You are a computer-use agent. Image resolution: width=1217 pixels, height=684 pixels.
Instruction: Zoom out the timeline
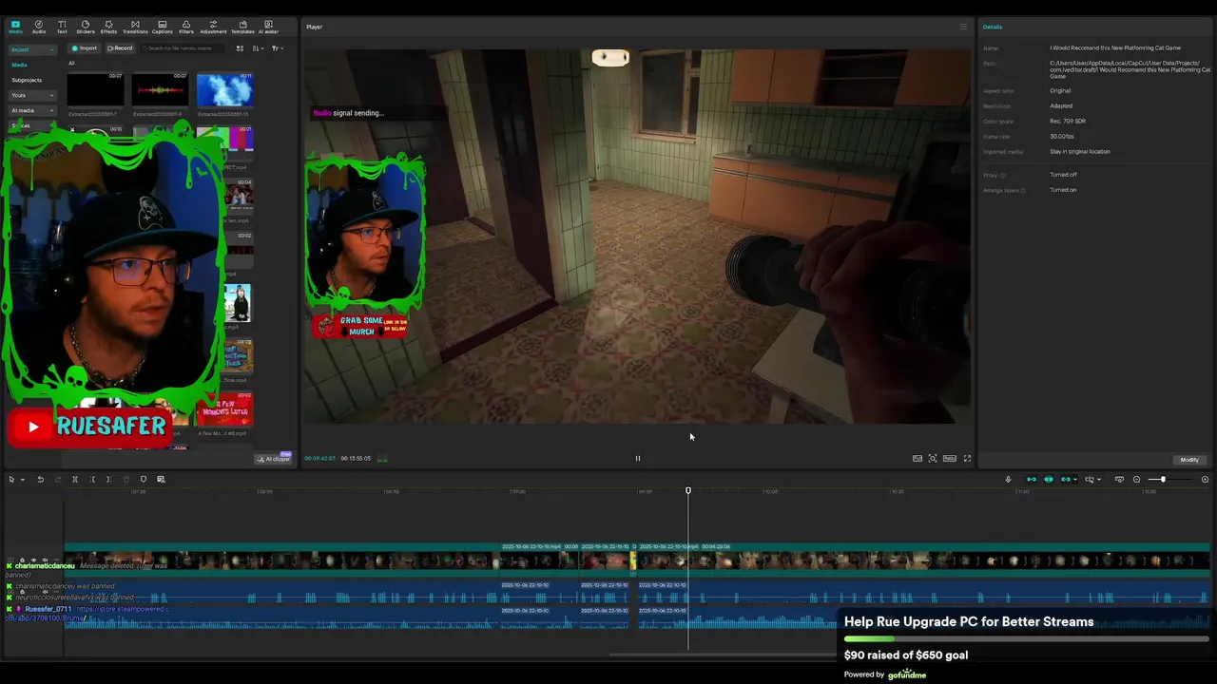(x=1136, y=480)
